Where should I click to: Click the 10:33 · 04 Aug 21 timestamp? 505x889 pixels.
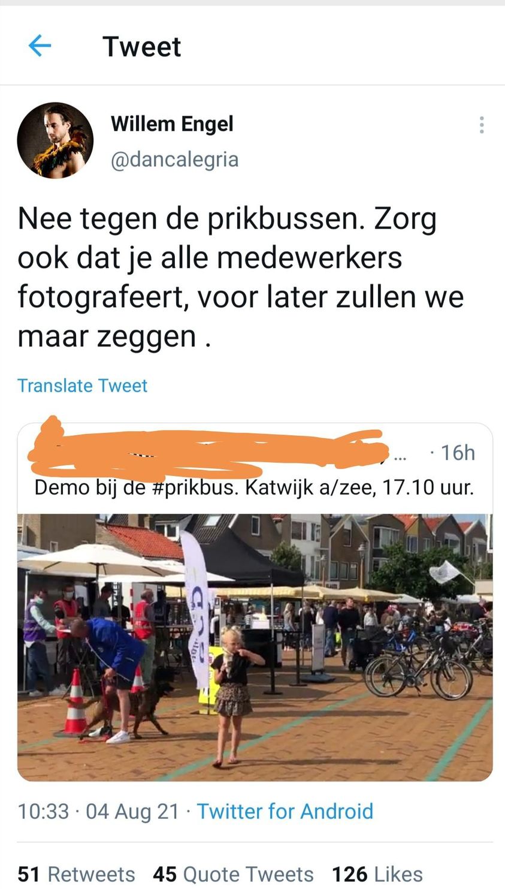98,811
